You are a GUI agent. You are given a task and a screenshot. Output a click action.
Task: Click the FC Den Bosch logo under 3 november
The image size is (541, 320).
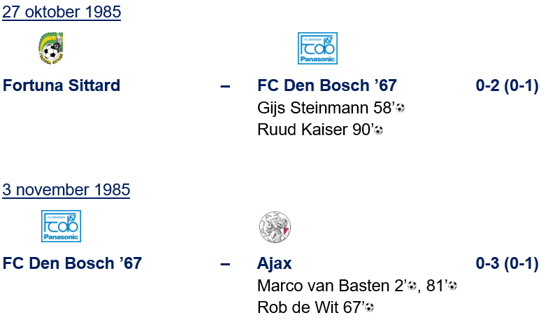click(x=61, y=226)
